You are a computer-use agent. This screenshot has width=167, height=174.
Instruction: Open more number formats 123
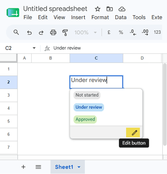point(157,32)
